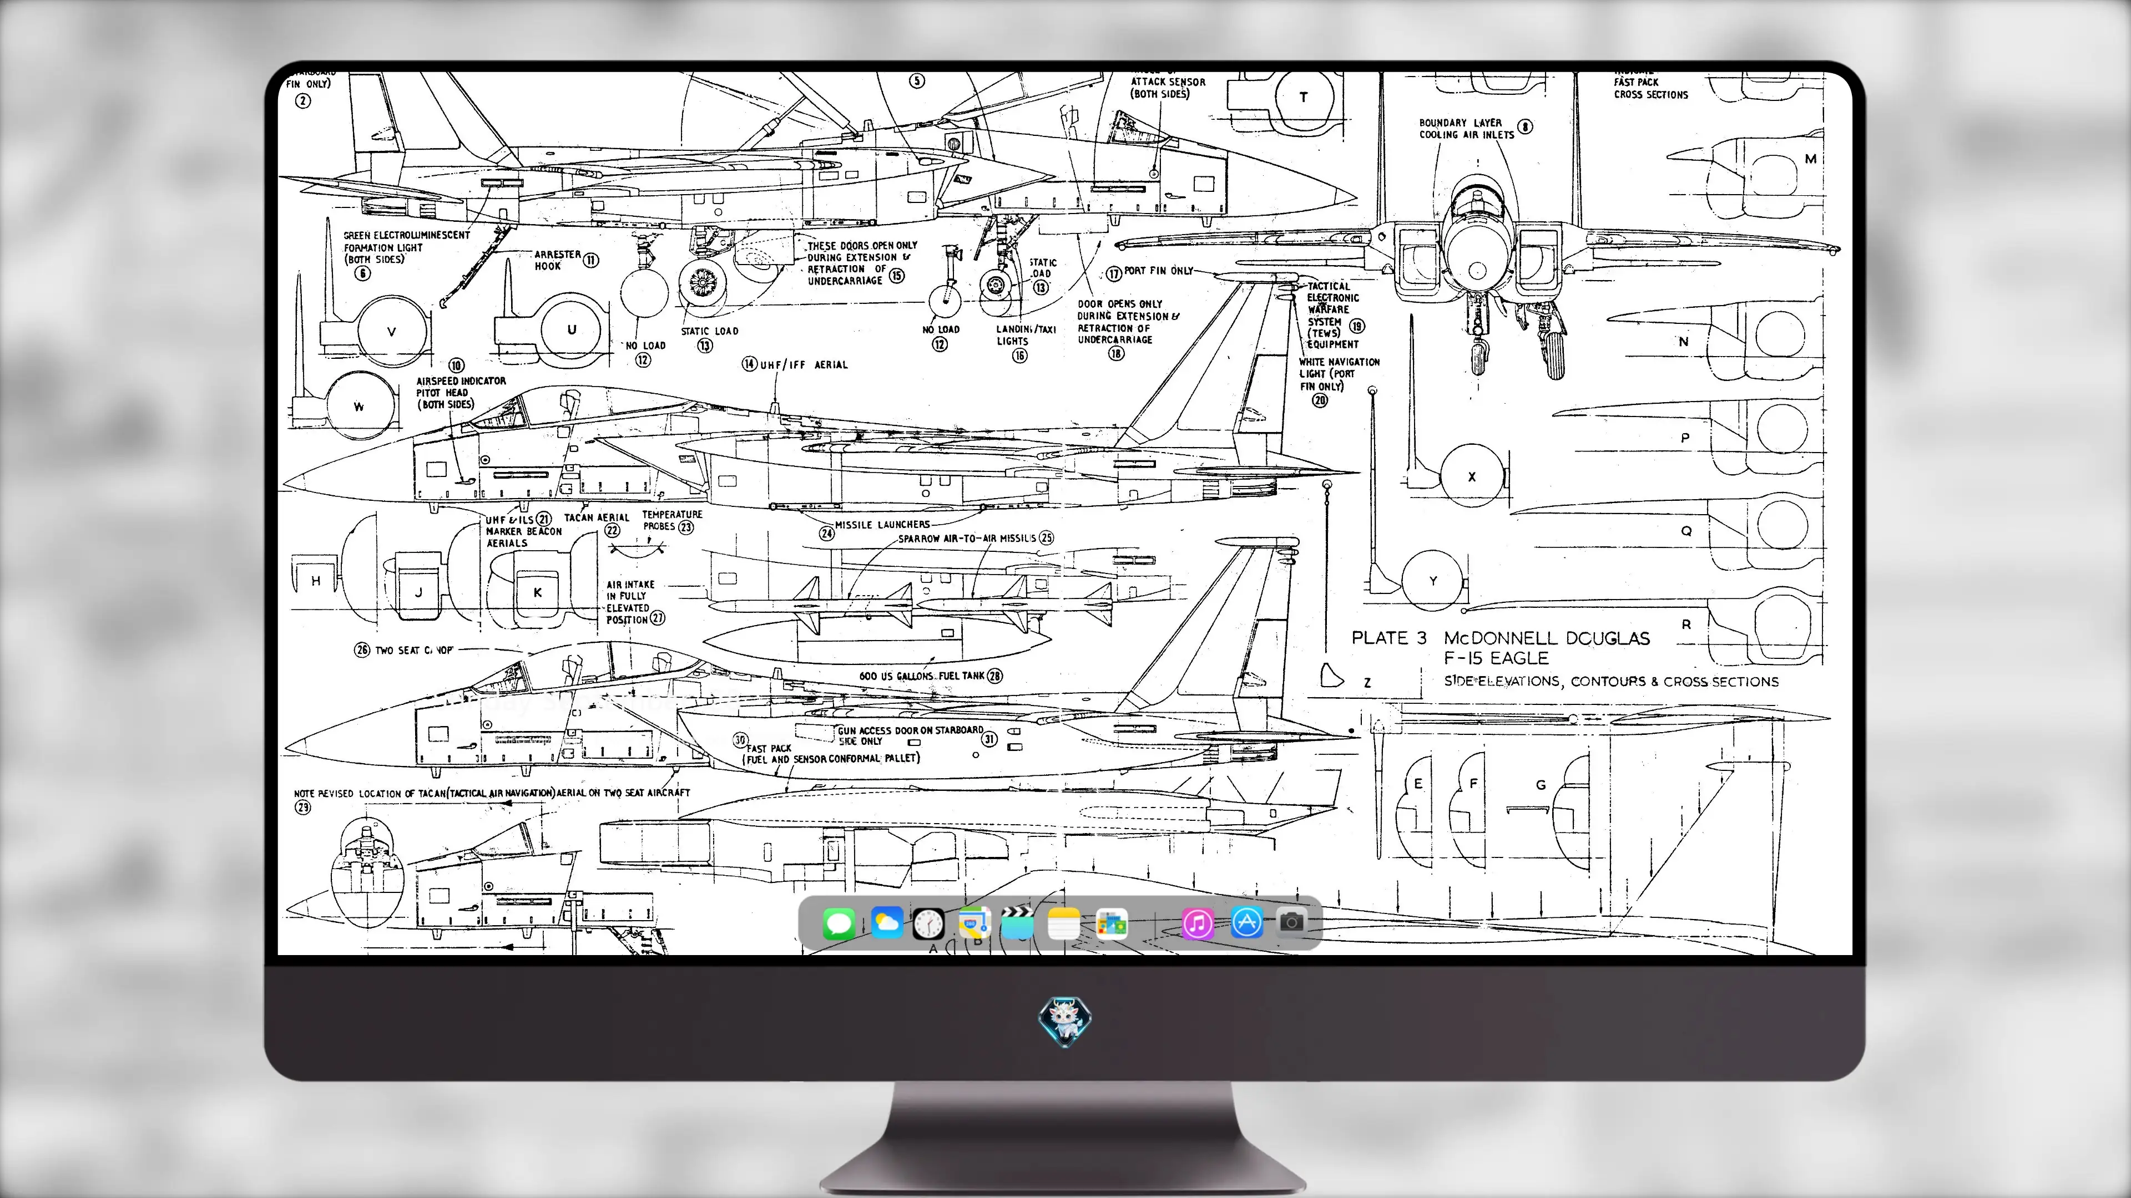Open the Messages app in the dock
Viewport: 2131px width, 1198px height.
839,923
